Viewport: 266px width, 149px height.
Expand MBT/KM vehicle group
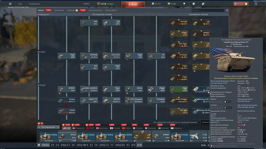click(111, 100)
